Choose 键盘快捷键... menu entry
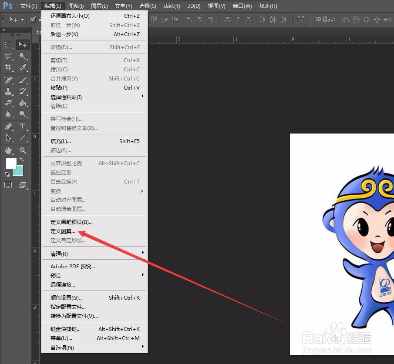 click(x=94, y=329)
